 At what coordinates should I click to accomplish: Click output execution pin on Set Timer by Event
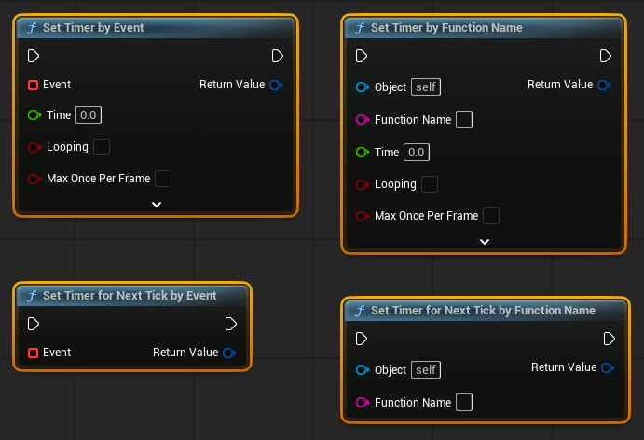278,56
